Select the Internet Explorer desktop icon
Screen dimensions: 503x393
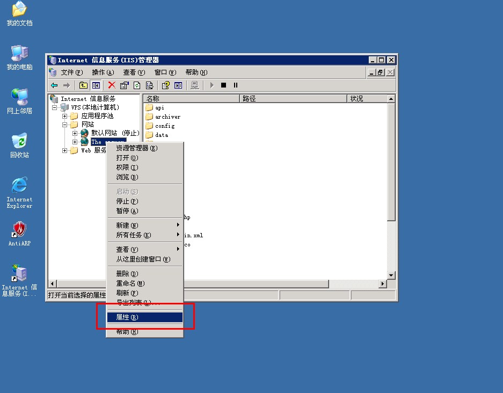point(19,193)
